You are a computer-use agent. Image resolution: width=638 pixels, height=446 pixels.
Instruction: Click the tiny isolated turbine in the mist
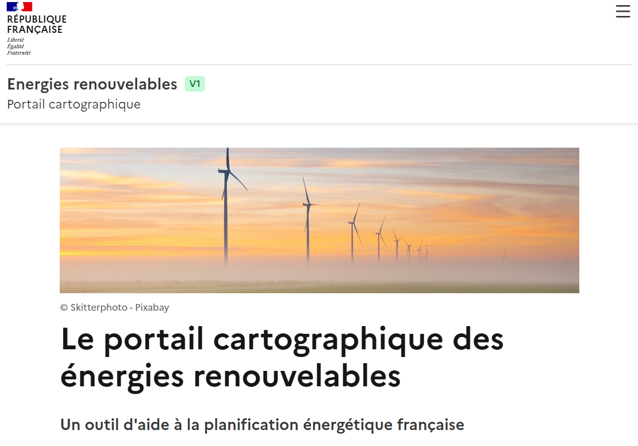504,257
